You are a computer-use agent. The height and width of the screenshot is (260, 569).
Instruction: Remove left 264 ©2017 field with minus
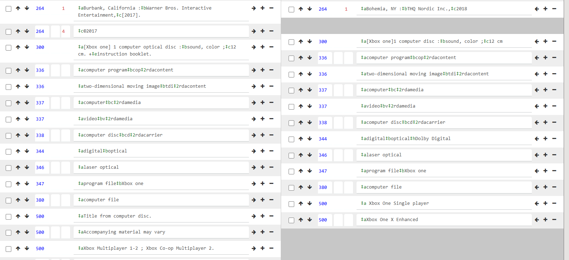click(271, 31)
